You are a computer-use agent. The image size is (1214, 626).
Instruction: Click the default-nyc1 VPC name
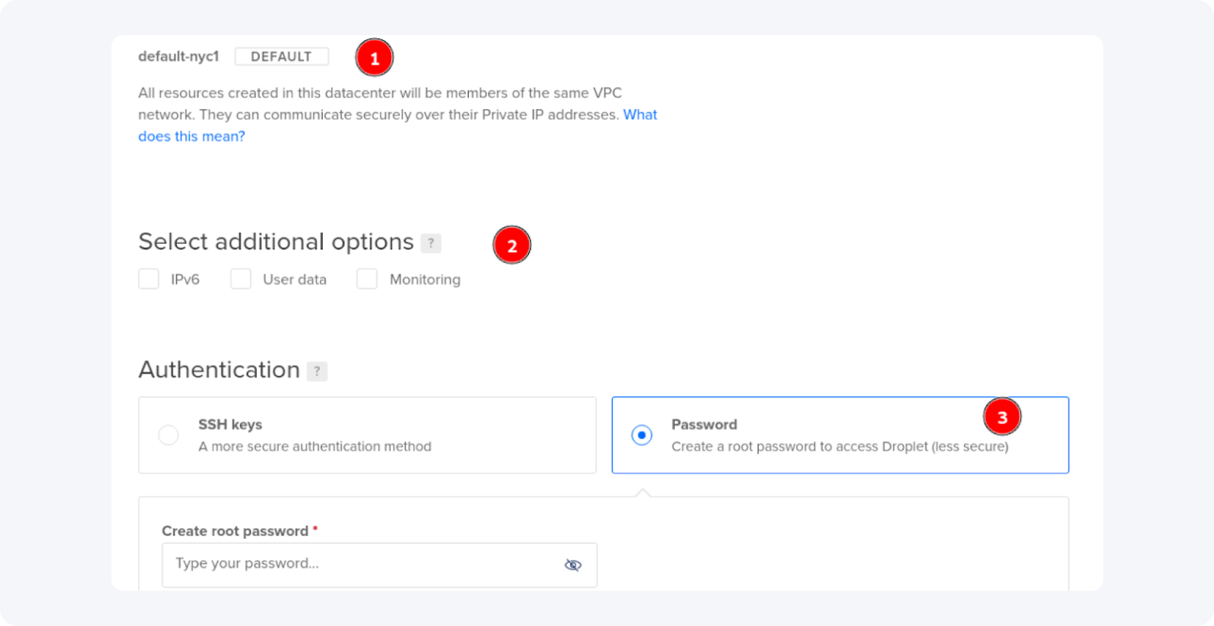[x=178, y=57]
